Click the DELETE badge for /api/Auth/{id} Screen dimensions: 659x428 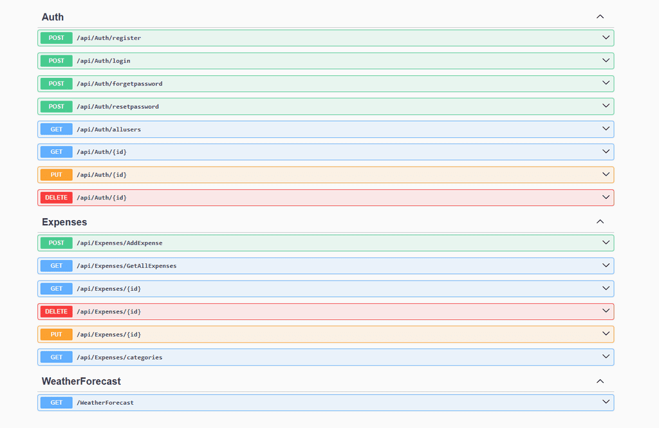coord(57,198)
